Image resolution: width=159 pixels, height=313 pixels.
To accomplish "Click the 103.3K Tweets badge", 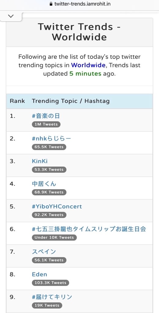I will (50, 283).
